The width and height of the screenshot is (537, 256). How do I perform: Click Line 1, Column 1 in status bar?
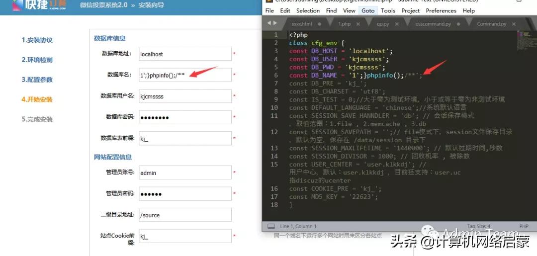point(298,226)
